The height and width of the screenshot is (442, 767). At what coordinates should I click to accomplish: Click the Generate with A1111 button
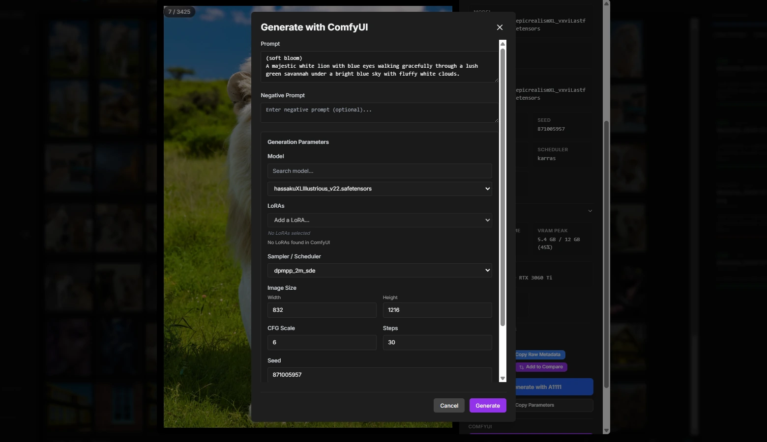coord(537,387)
